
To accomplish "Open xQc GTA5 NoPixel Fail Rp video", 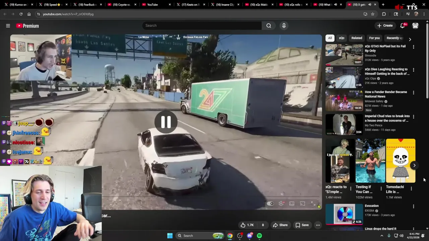I will click(x=385, y=49).
